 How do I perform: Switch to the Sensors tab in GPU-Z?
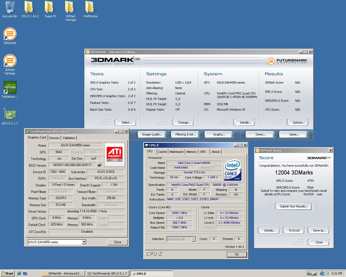pos(54,138)
